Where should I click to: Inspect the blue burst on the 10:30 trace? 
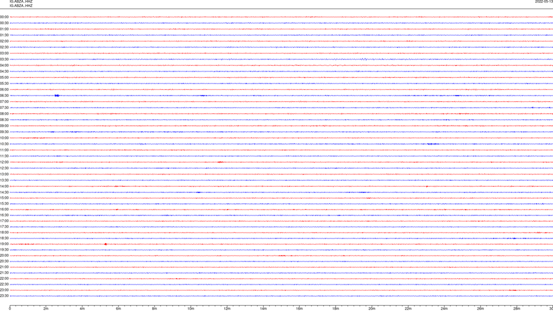click(x=433, y=144)
